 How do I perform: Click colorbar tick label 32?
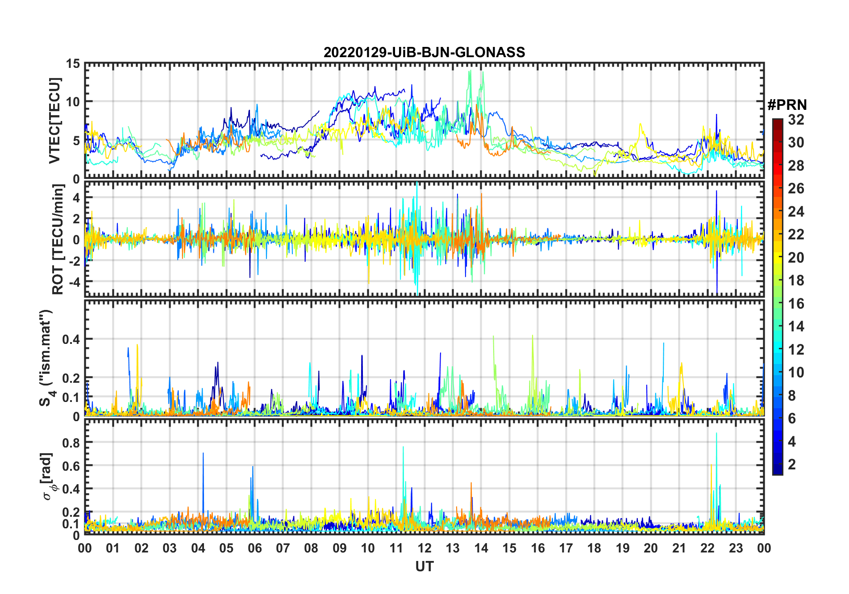click(x=796, y=120)
